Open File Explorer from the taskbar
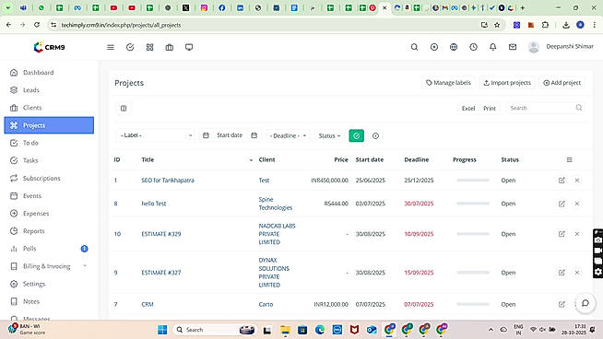This screenshot has height=339, width=603. coord(285,330)
